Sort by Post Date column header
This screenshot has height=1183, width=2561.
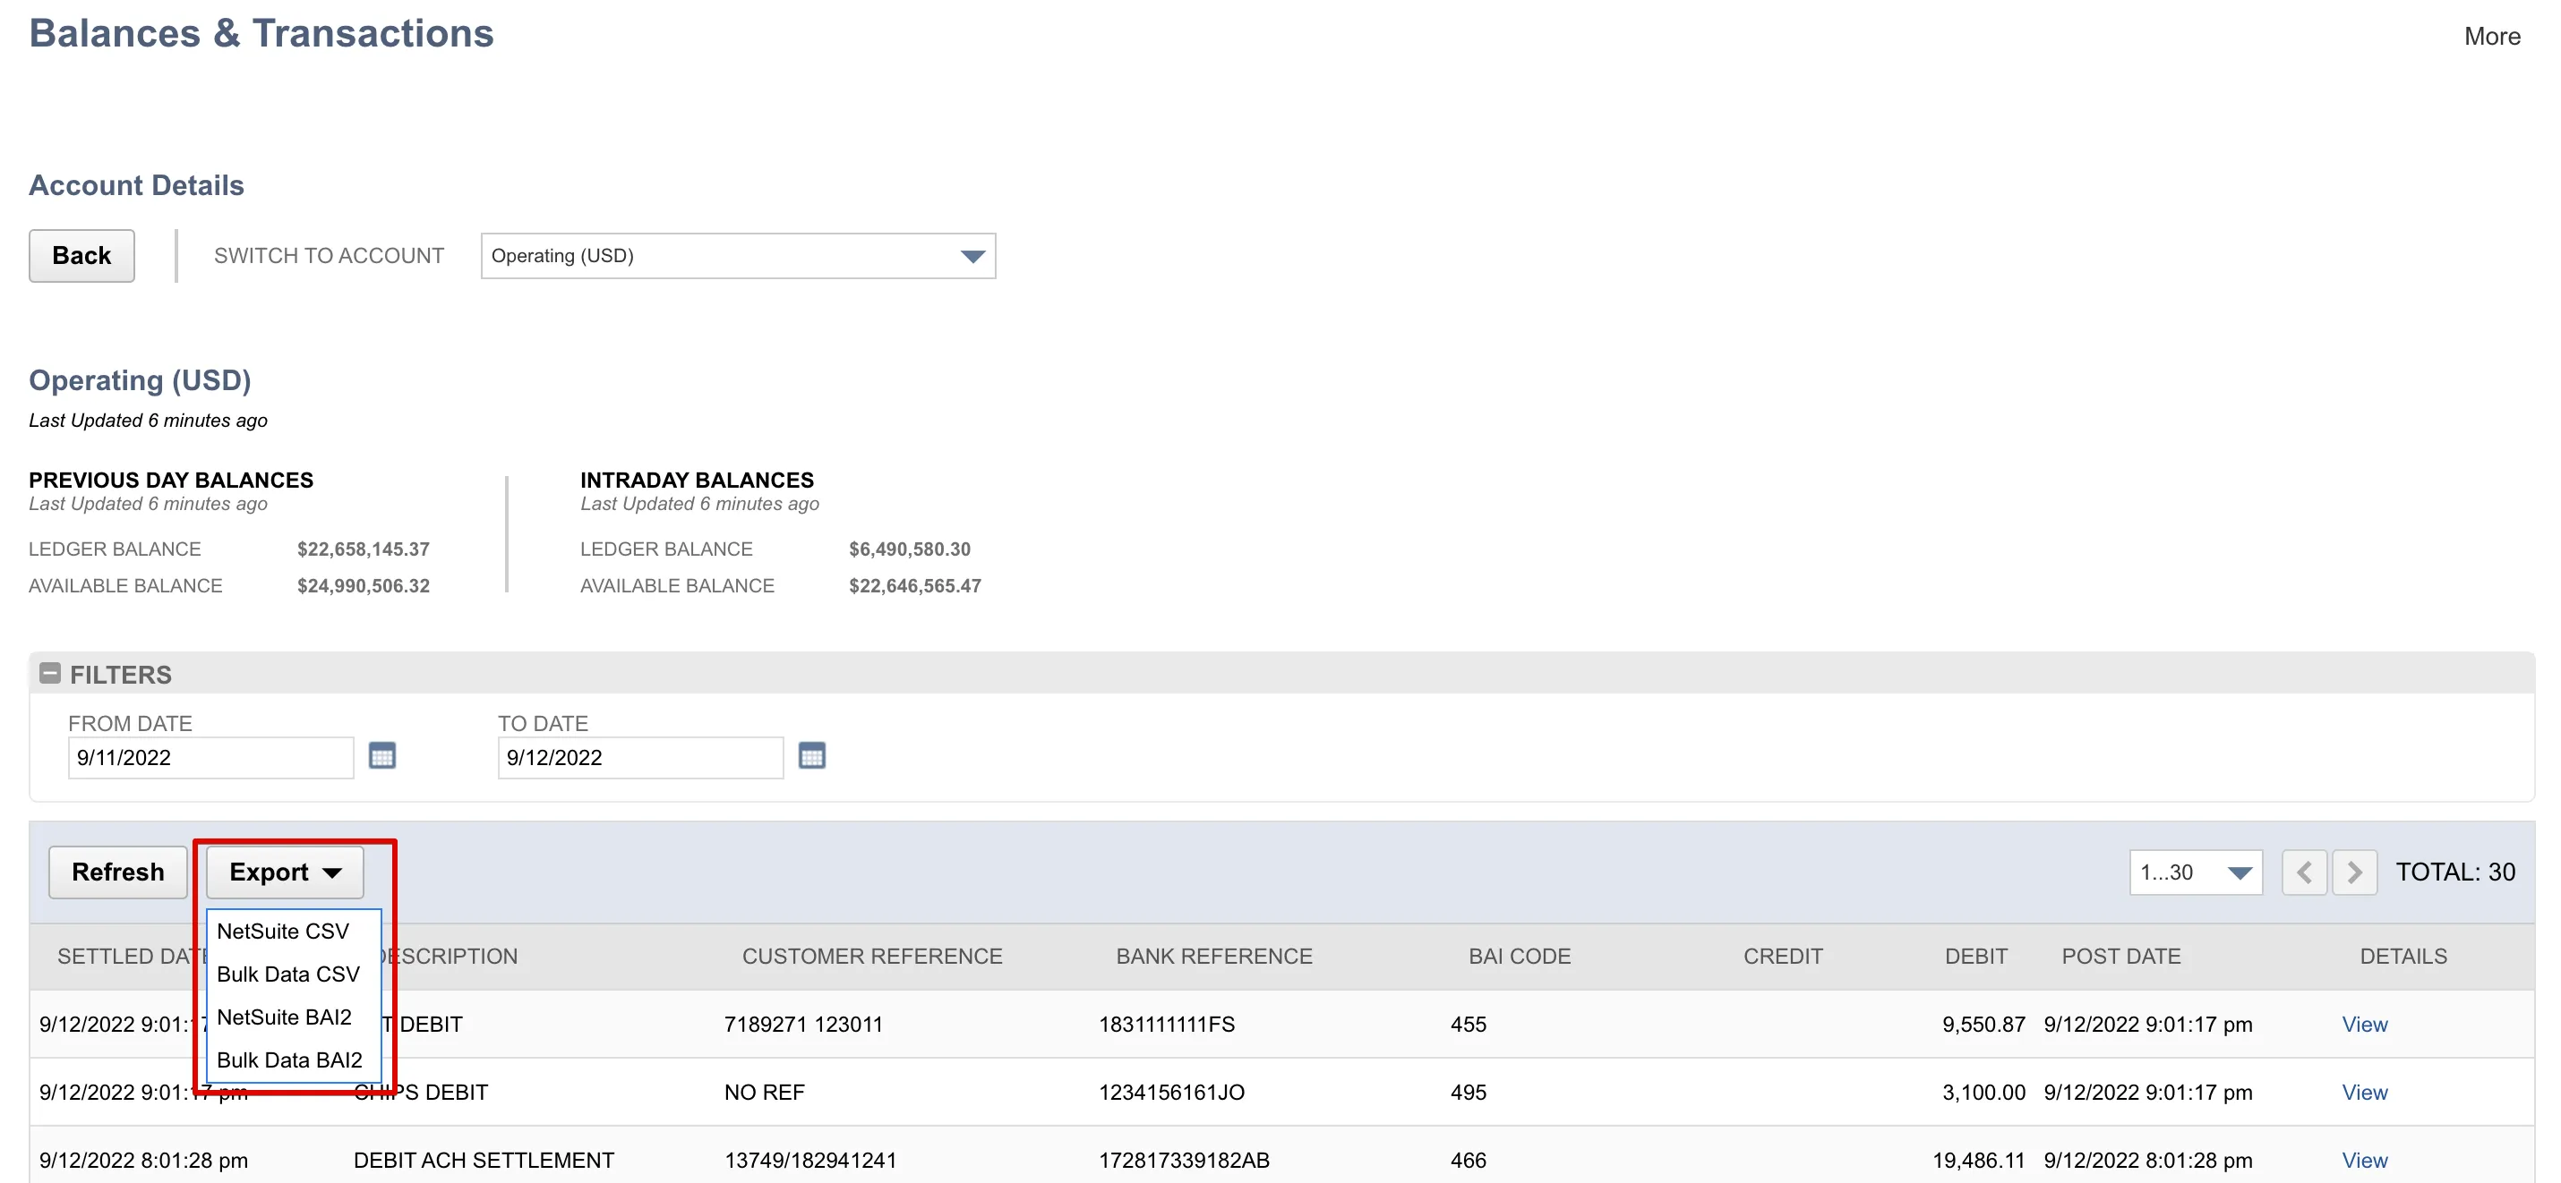[x=2120, y=957]
